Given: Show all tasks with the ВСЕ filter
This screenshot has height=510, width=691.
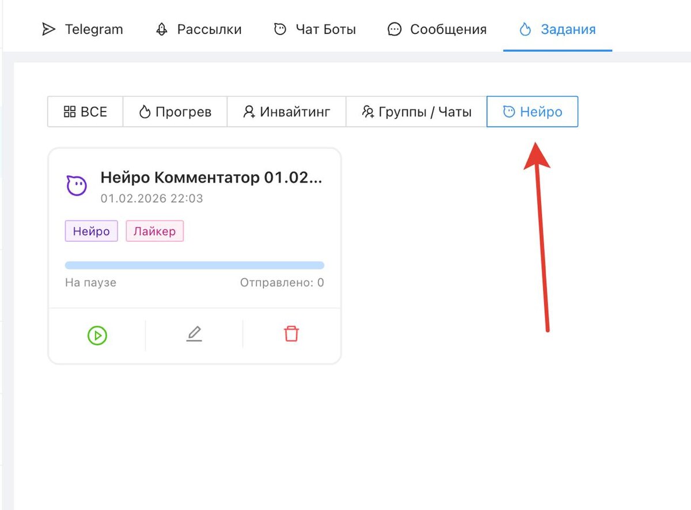Looking at the screenshot, I should pos(85,112).
